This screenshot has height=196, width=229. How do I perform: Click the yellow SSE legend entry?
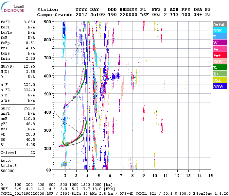[220, 80]
